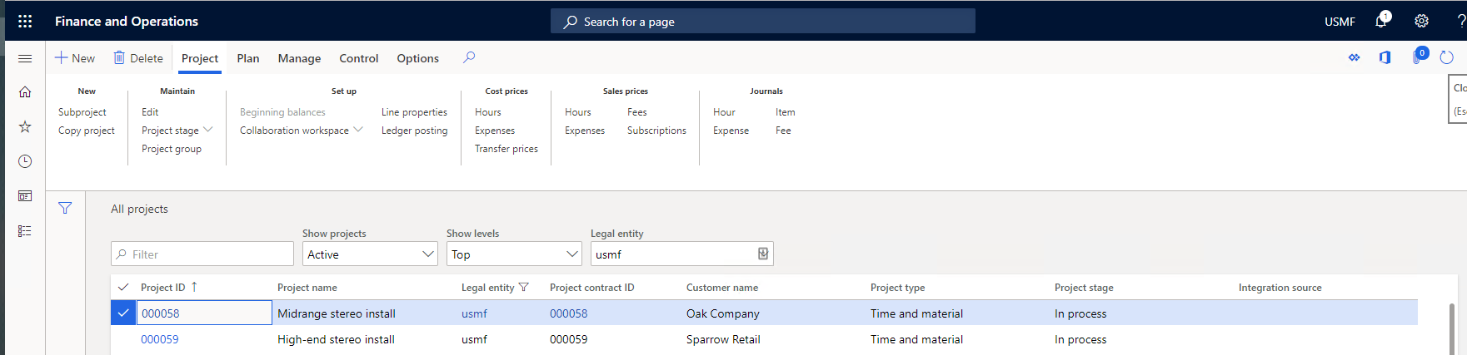Toggle the select-all rows checkmark
The height and width of the screenshot is (355, 1467).
click(x=123, y=288)
